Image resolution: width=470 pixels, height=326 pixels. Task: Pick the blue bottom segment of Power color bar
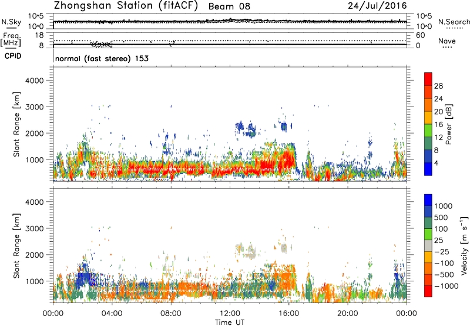[x=428, y=169]
